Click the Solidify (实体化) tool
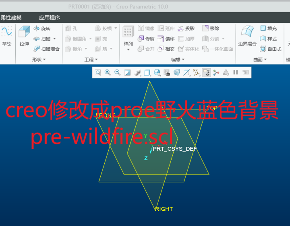The width and height of the screenshot is (290, 226). click(x=188, y=49)
